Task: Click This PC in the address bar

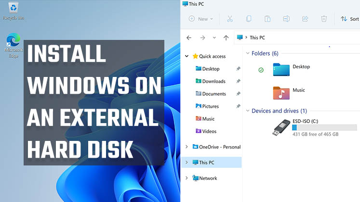Action: (257, 38)
